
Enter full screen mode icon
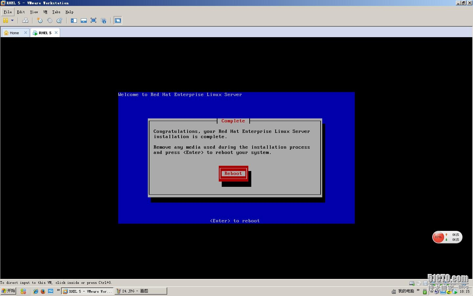click(93, 20)
